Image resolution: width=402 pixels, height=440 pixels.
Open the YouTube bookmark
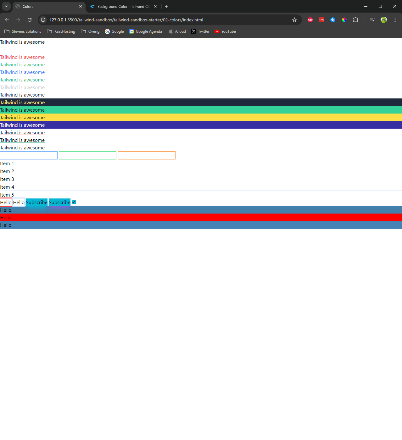click(225, 31)
